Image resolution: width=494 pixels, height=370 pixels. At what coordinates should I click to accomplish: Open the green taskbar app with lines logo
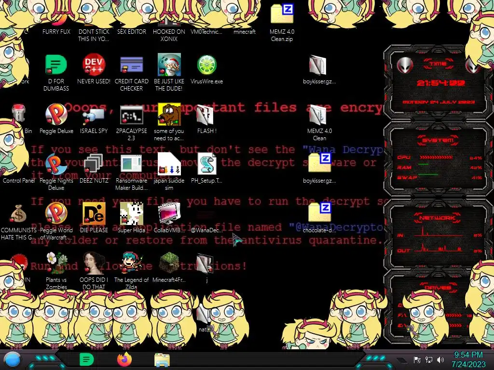[x=87, y=359]
